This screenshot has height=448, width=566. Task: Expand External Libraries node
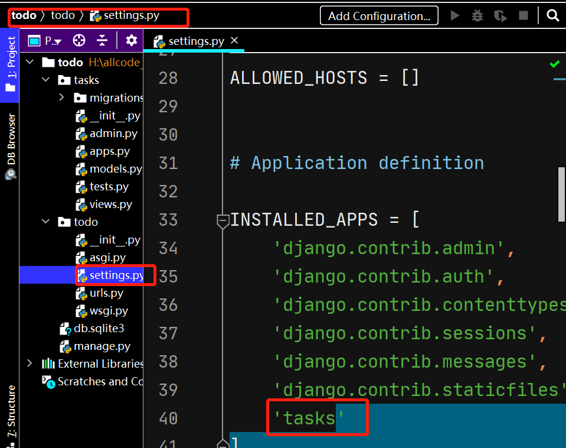click(x=30, y=363)
